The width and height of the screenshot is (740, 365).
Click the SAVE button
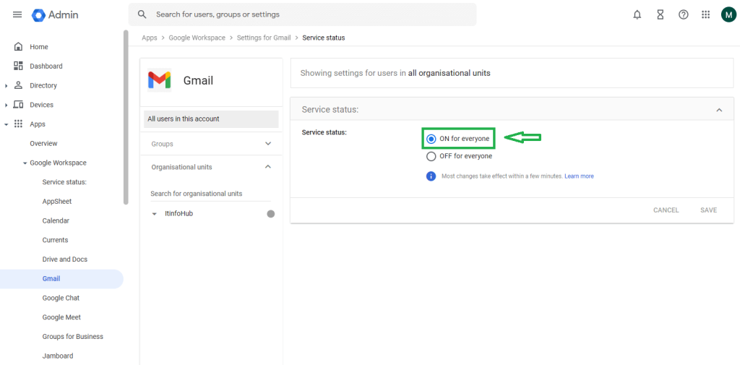pyautogui.click(x=708, y=210)
